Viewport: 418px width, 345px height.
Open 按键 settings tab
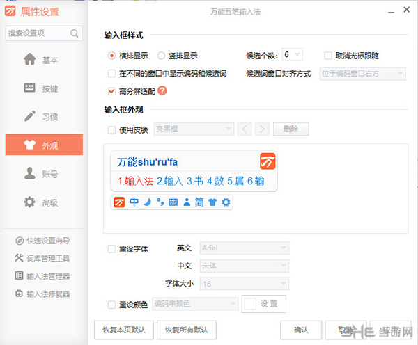tap(44, 88)
